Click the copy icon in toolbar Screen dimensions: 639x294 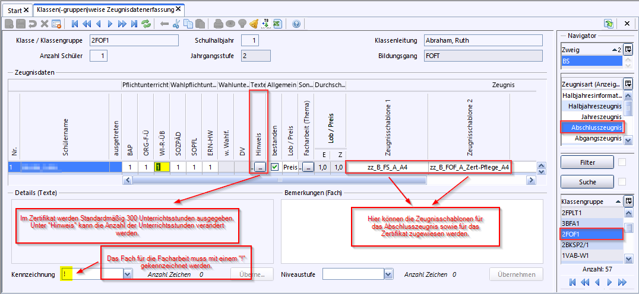click(x=188, y=24)
